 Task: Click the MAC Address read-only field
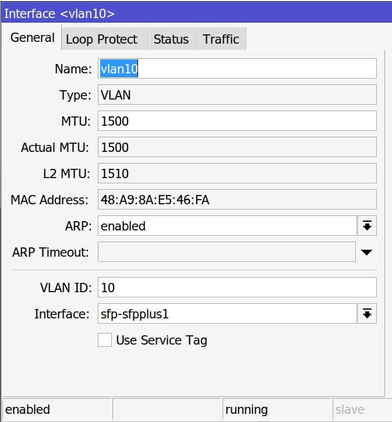click(x=236, y=200)
